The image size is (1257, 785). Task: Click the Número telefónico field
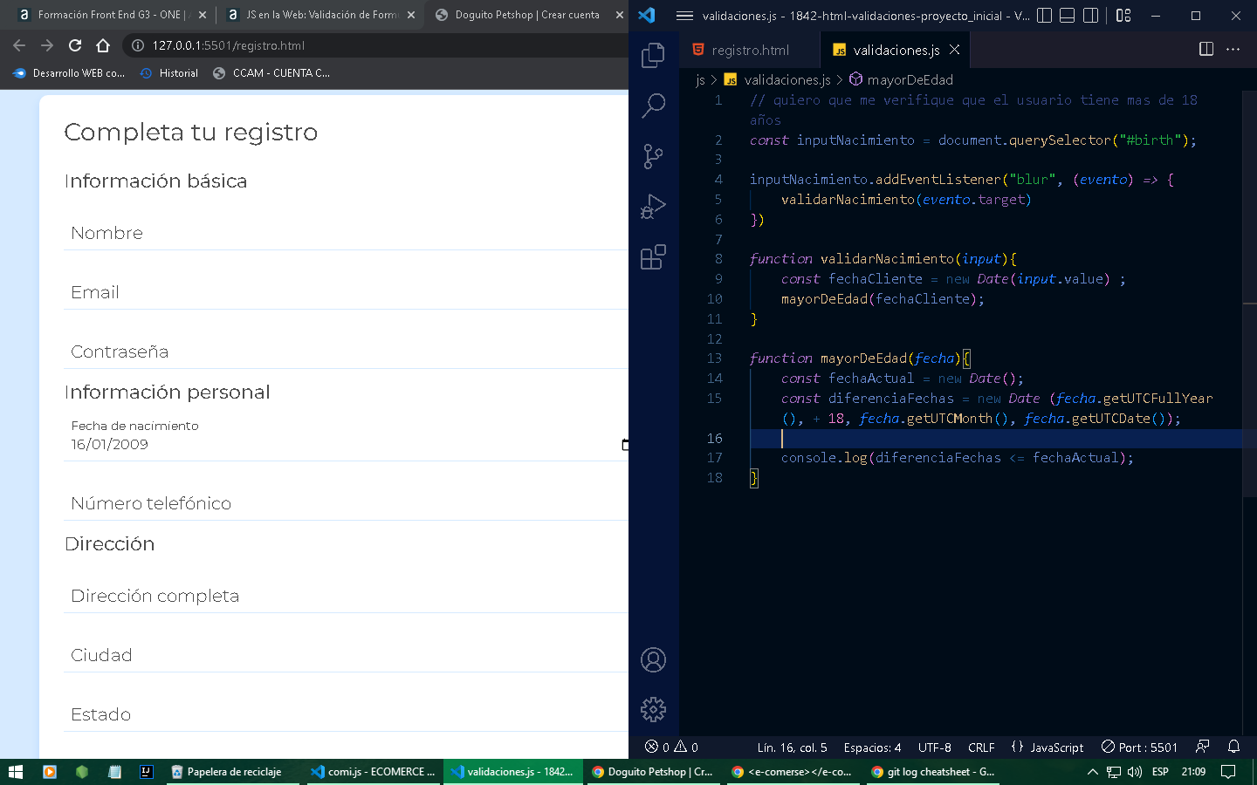click(x=346, y=503)
